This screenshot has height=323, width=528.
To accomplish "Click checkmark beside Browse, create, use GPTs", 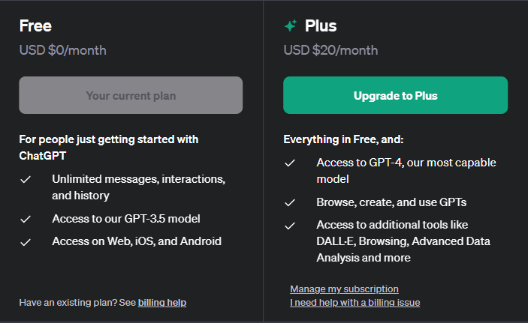I will tap(291, 202).
